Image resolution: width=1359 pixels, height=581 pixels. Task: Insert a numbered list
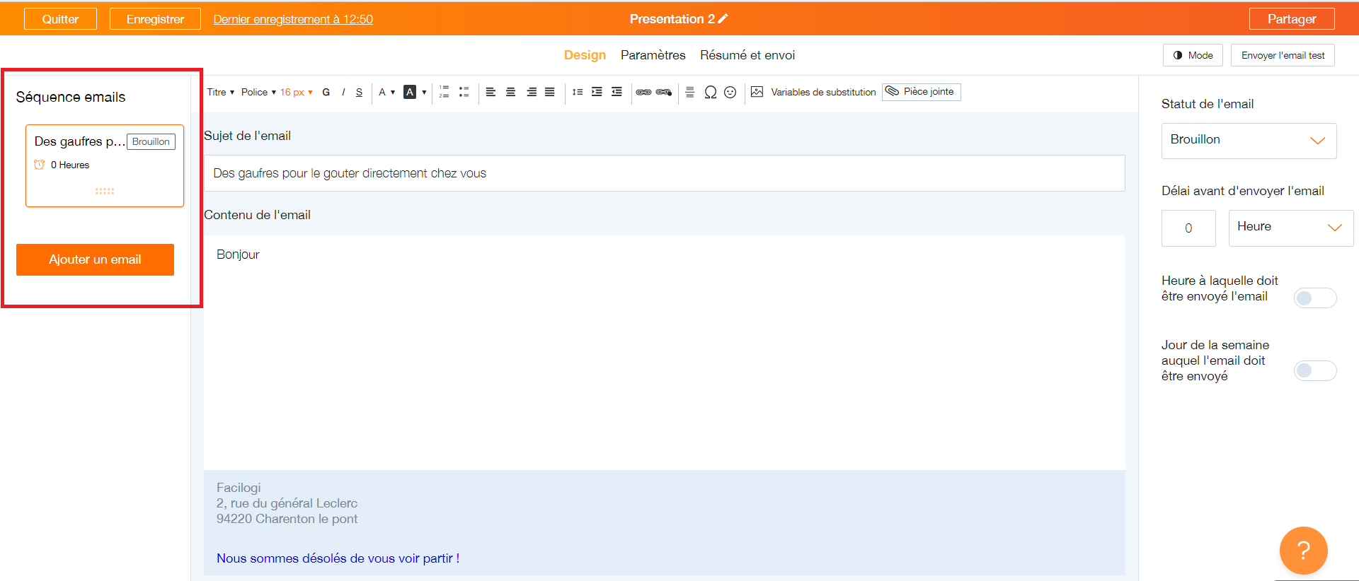444,92
